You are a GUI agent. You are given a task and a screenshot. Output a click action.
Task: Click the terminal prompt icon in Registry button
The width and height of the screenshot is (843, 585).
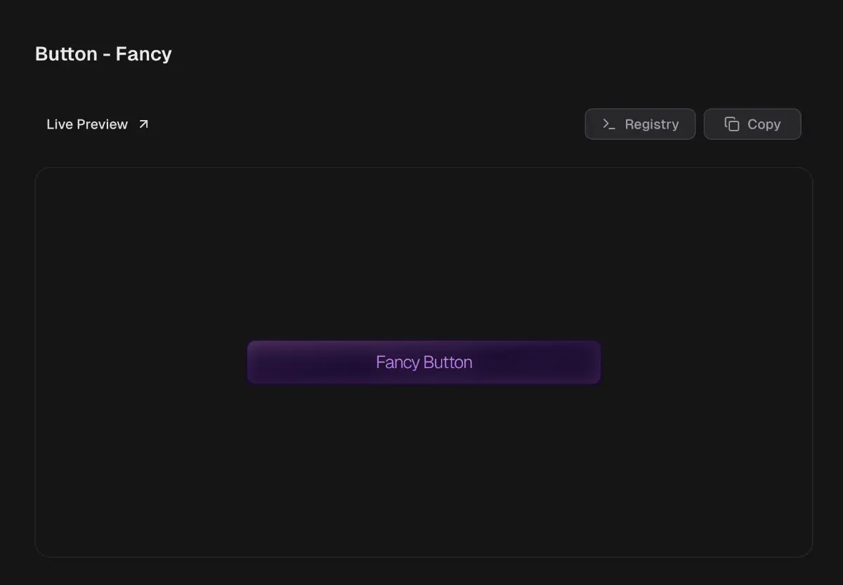pos(609,124)
